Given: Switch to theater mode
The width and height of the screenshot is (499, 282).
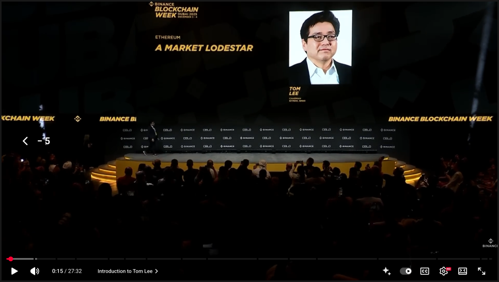Looking at the screenshot, I should pyautogui.click(x=462, y=271).
